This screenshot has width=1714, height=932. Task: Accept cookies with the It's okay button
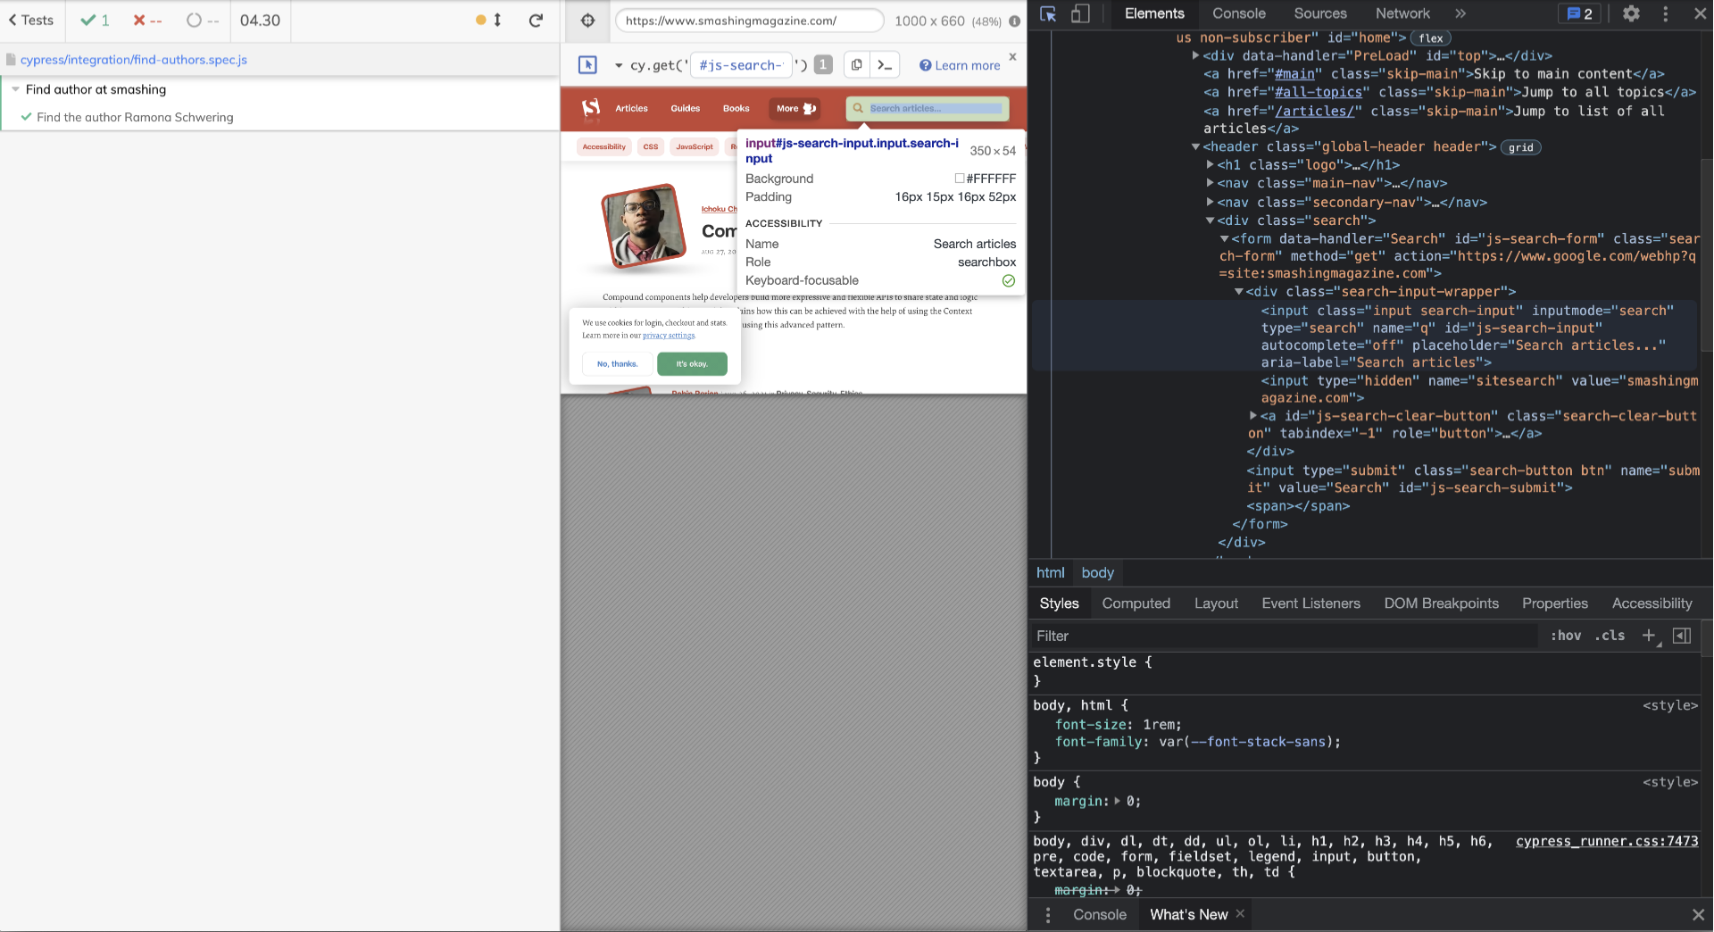click(693, 363)
